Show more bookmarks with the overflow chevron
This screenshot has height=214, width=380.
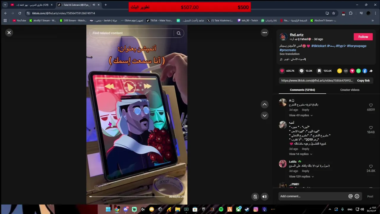pos(373,21)
